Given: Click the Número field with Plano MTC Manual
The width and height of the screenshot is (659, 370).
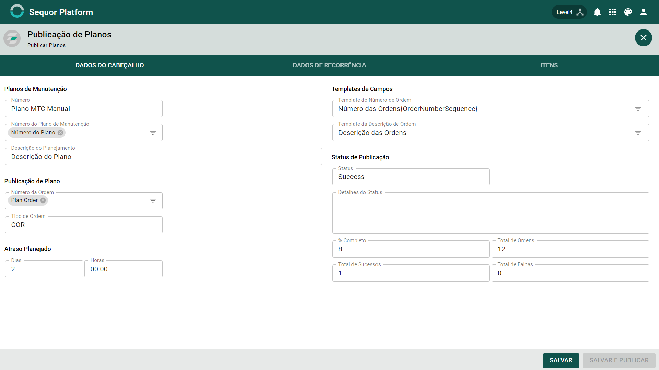Looking at the screenshot, I should tap(84, 109).
